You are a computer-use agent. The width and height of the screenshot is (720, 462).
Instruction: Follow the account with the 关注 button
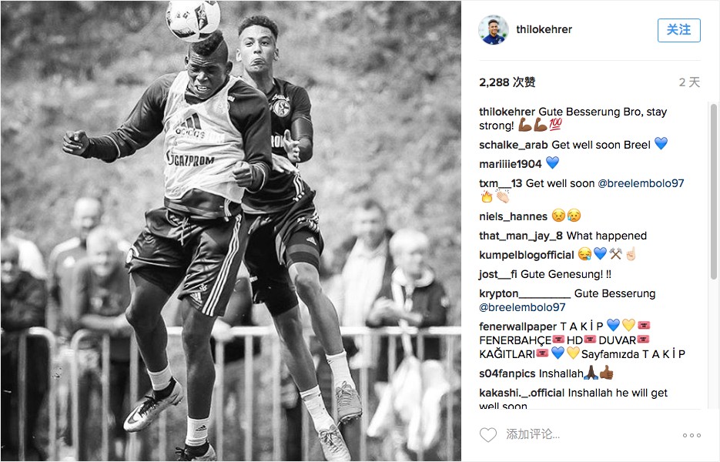678,30
